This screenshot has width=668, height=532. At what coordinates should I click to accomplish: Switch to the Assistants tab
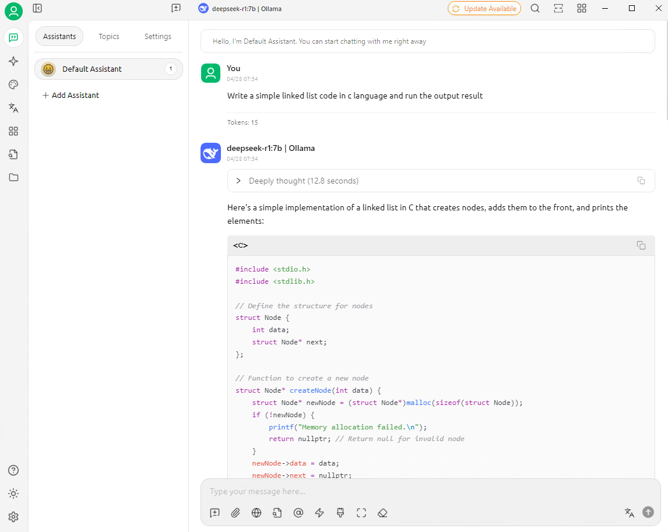click(x=59, y=37)
